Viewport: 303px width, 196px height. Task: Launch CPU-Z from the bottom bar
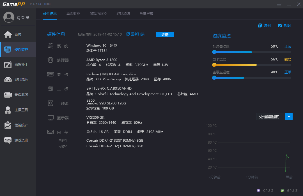tap(258, 190)
